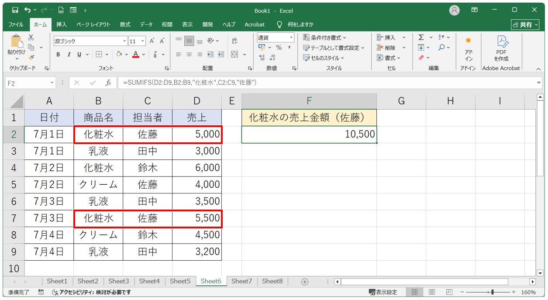The image size is (548, 300).
Task: Increase font size with larger A
Action: click(x=152, y=41)
